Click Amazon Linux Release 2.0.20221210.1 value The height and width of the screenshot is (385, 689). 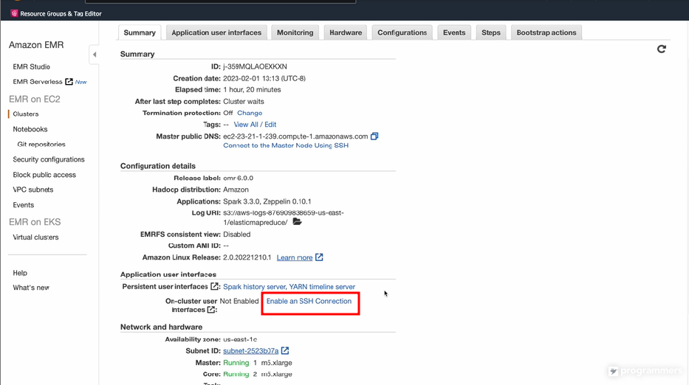[x=247, y=257]
